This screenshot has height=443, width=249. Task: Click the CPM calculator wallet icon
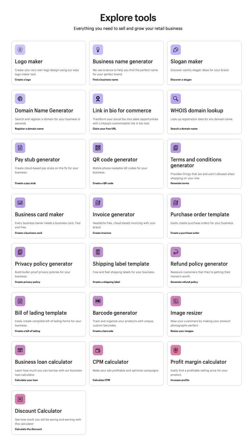(x=98, y=350)
